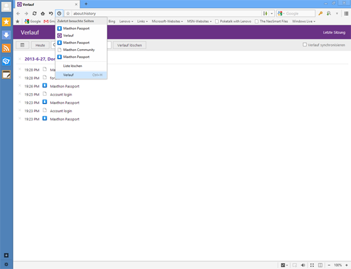The width and height of the screenshot is (351, 269).
Task: Select Maxthon Community in recent list
Action: click(81, 50)
